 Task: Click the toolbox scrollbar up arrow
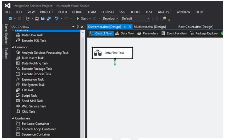pos(83,32)
